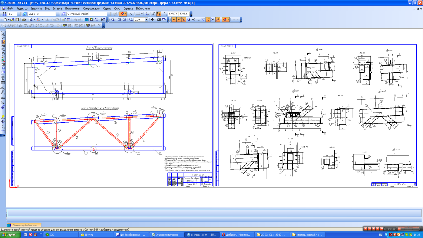Click the Windows пуск start button
Screen dimensions: 423x238
(10, 235)
